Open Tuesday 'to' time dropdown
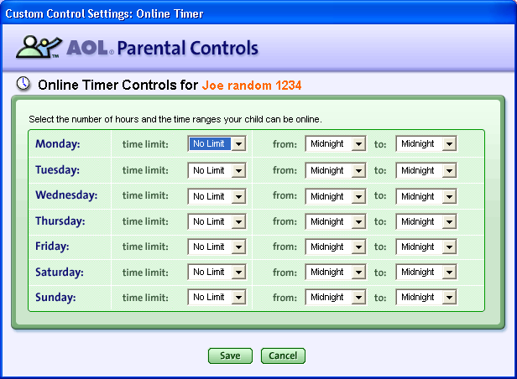Viewport: 517px width, 379px height. click(426, 170)
